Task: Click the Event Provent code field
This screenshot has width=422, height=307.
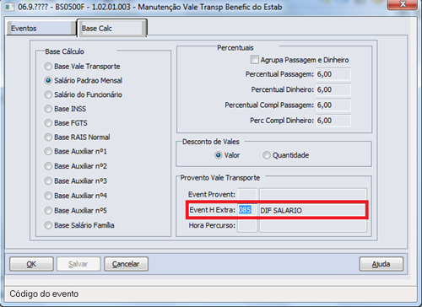Action: pyautogui.click(x=247, y=195)
